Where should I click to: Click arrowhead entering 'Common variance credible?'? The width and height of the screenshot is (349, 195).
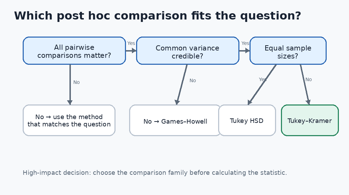click(134, 50)
